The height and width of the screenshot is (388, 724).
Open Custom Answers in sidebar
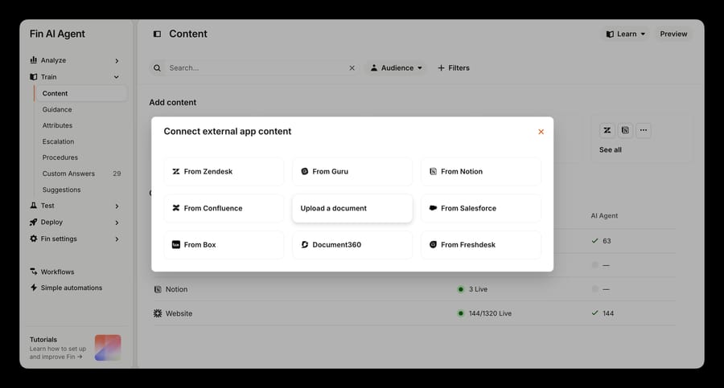coord(68,174)
